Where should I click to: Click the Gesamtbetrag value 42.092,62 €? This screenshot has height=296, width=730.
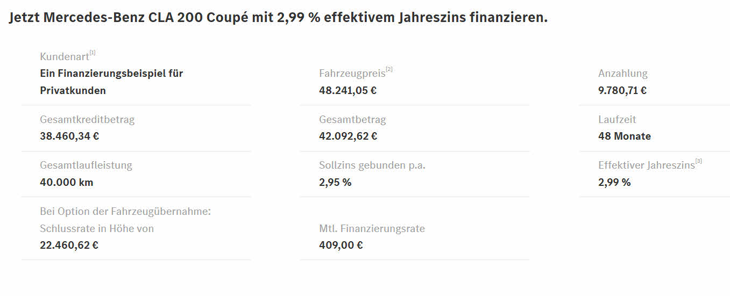coord(348,136)
